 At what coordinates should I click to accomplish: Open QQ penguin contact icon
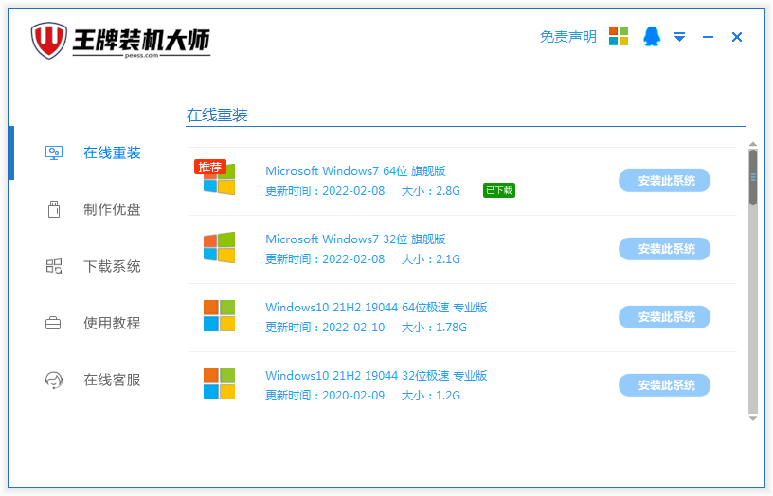(651, 37)
